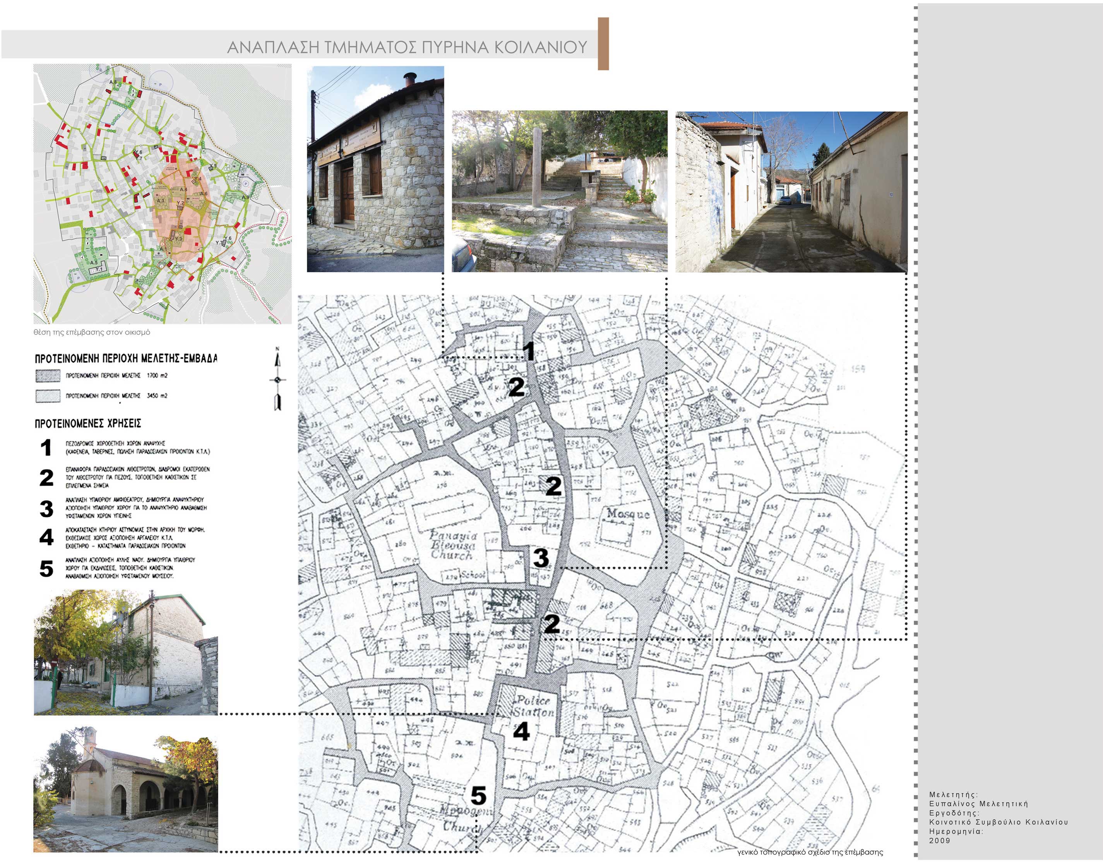Click the light 3450 m2 legend swatch

coord(48,396)
